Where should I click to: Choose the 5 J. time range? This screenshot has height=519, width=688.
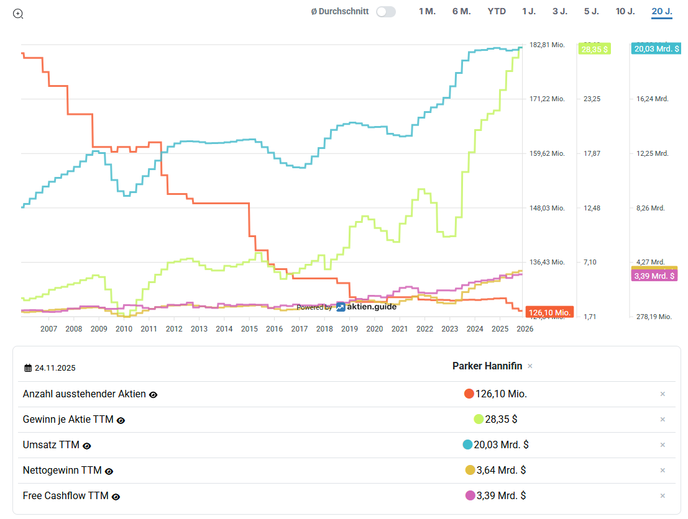click(591, 12)
